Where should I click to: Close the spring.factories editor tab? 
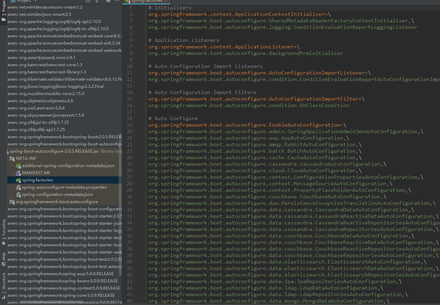[x=166, y=1]
